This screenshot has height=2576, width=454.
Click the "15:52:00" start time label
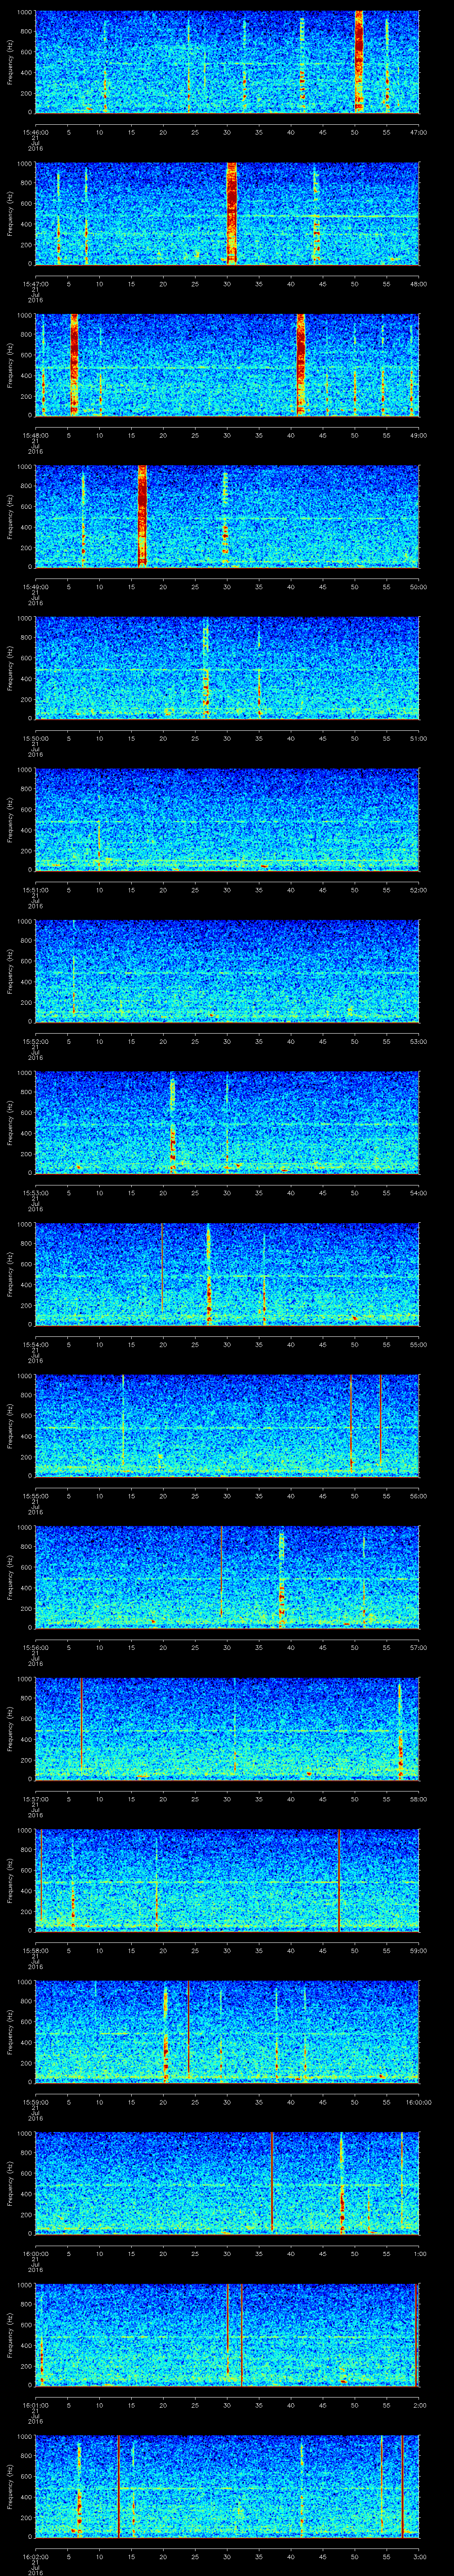click(36, 1041)
